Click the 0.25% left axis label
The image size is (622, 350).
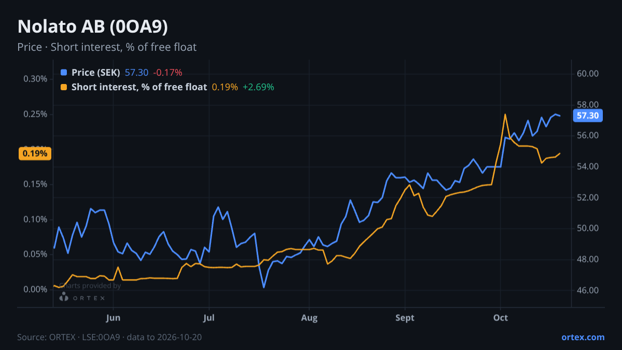click(35, 114)
